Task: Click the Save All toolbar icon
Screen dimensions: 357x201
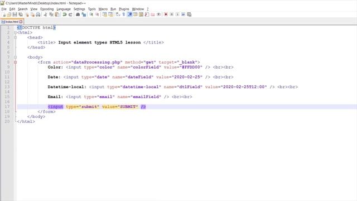Action: click(21, 15)
